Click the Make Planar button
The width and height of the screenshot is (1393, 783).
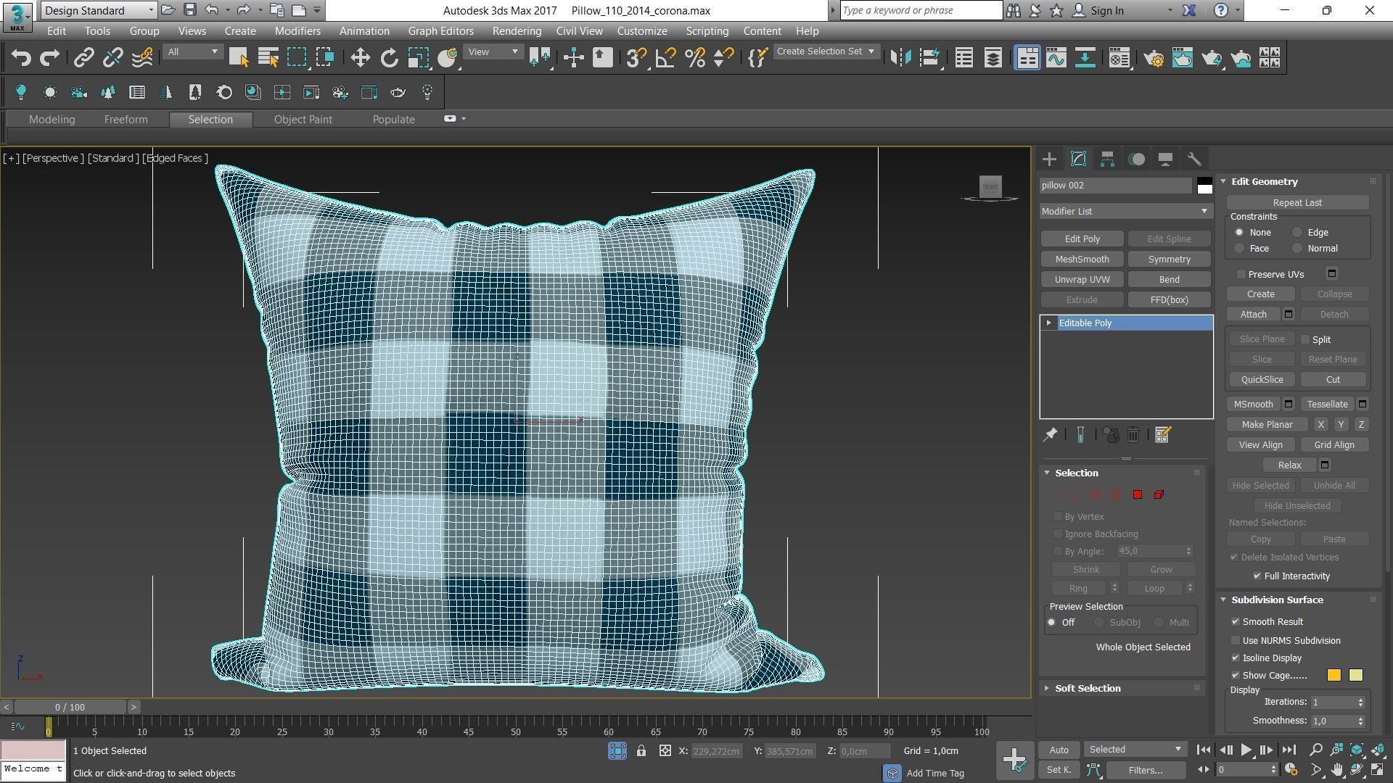(x=1267, y=425)
